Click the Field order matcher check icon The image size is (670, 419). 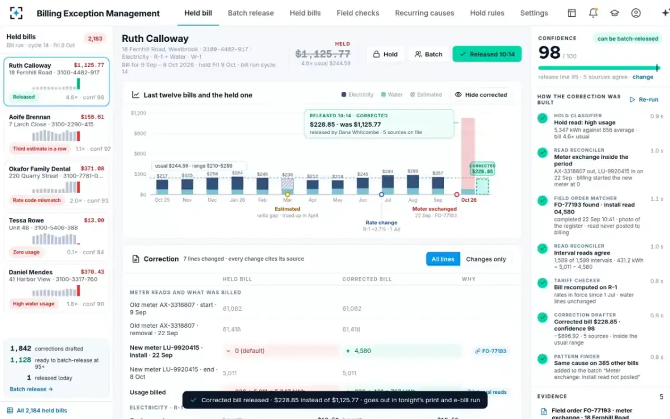click(x=542, y=201)
